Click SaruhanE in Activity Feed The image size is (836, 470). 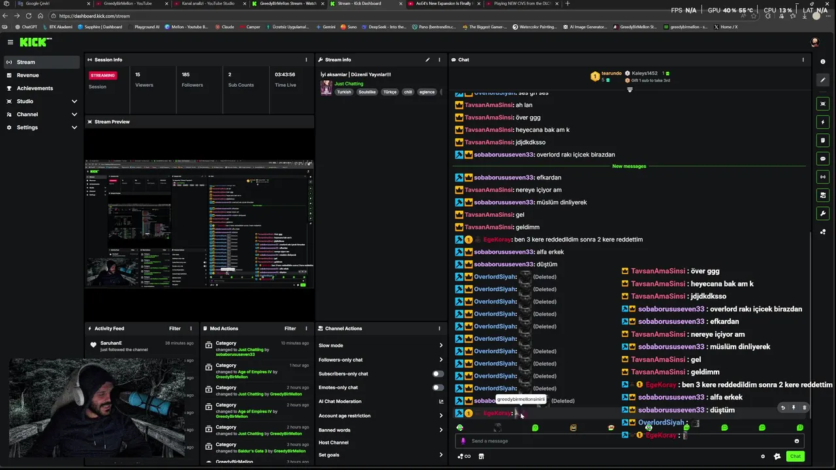click(x=111, y=343)
